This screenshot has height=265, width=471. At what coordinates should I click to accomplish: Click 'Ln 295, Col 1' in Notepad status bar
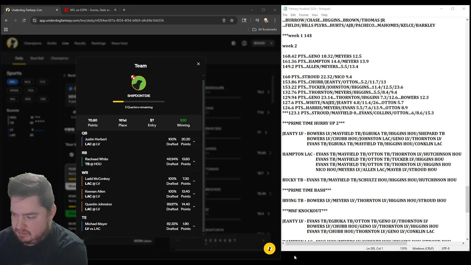pyautogui.click(x=375, y=248)
